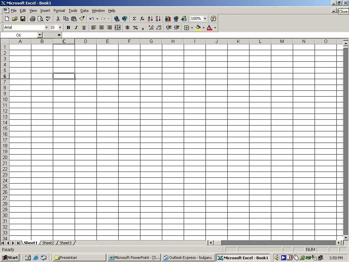The image size is (349, 262).
Task: Click the Undo arrow icon
Action: click(91, 19)
